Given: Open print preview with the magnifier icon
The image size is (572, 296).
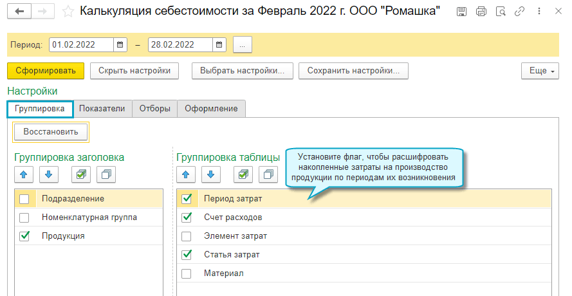Looking at the screenshot, I should click(x=500, y=12).
